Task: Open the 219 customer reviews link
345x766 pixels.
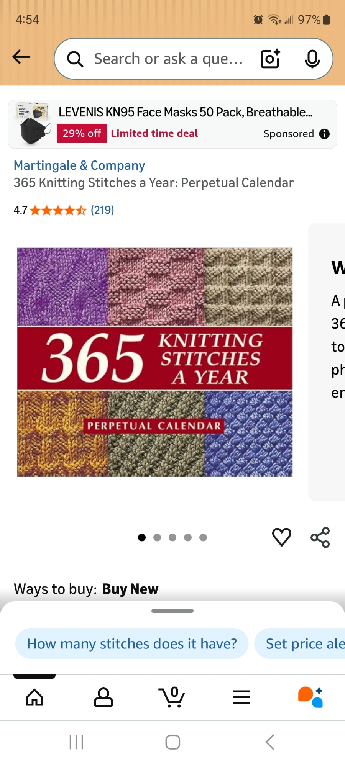Action: pos(102,210)
